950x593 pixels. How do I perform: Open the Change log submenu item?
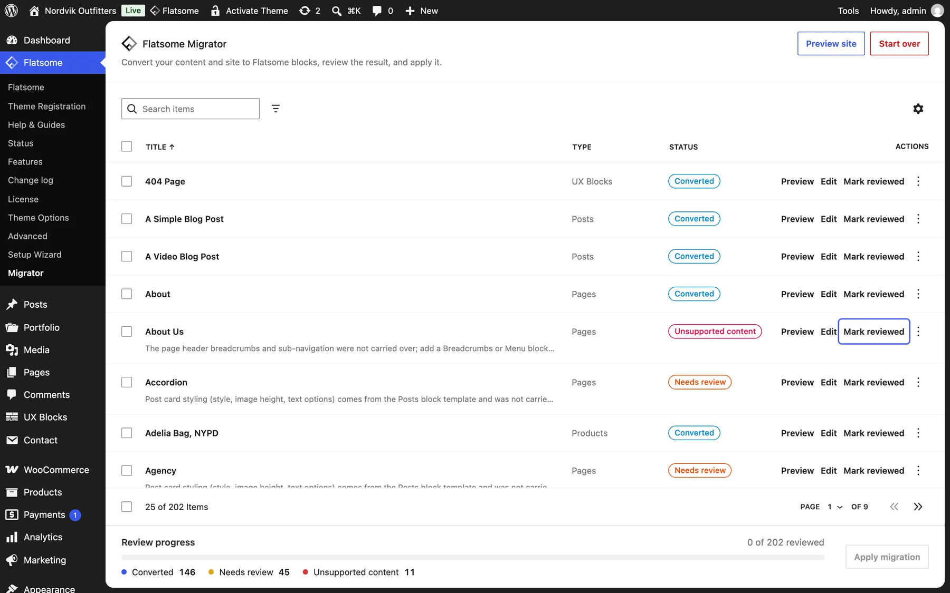coord(31,180)
